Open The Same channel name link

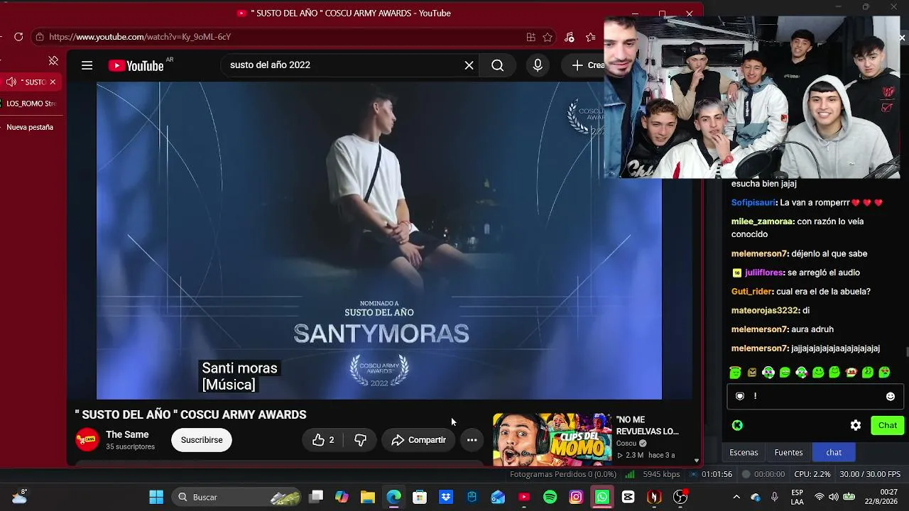tap(127, 434)
